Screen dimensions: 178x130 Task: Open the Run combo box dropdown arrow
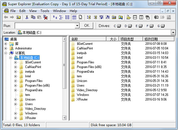[77, 25]
